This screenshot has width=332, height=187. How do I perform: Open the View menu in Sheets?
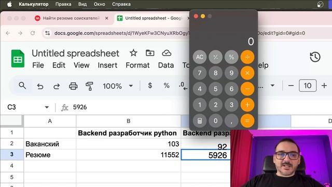tap(81, 65)
